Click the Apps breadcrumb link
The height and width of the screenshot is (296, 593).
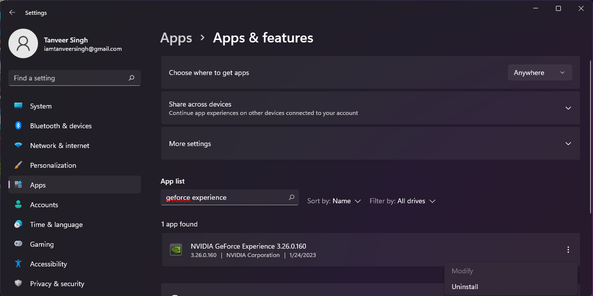(x=176, y=37)
